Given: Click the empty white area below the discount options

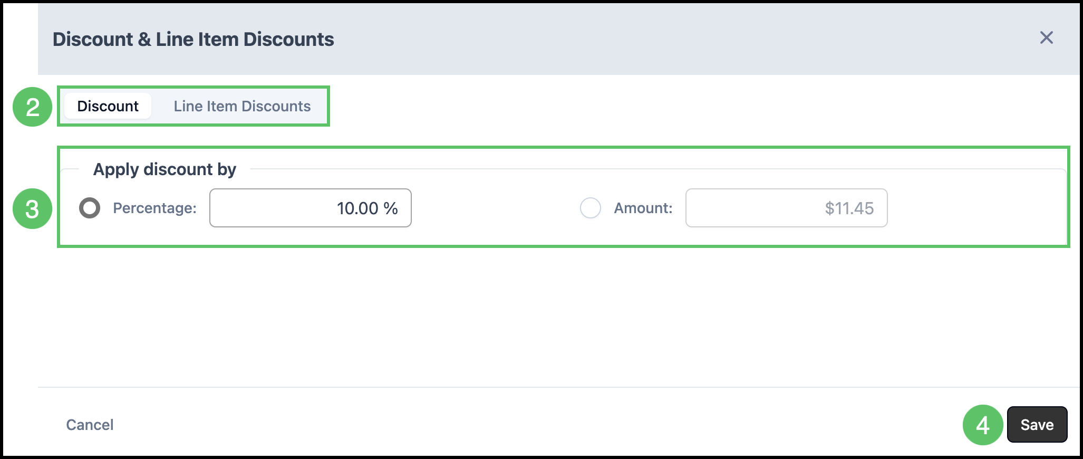Looking at the screenshot, I should pyautogui.click(x=559, y=317).
